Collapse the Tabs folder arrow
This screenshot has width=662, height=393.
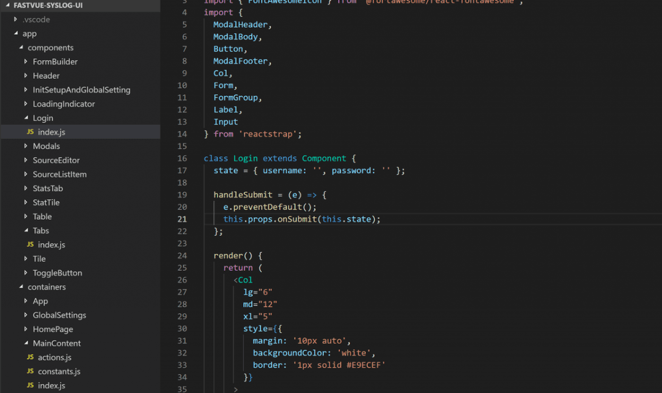pos(26,231)
